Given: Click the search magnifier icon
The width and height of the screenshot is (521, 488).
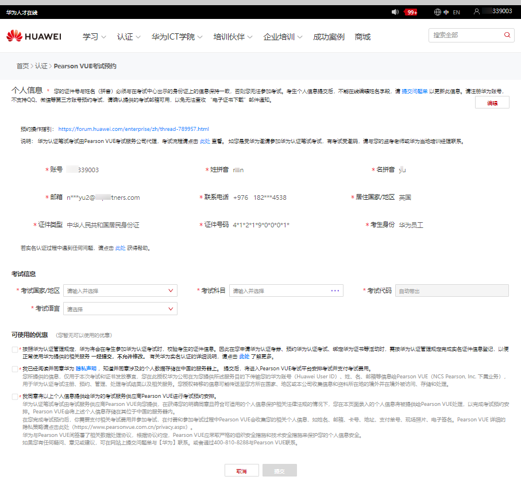Looking at the screenshot, I should tap(507, 35).
